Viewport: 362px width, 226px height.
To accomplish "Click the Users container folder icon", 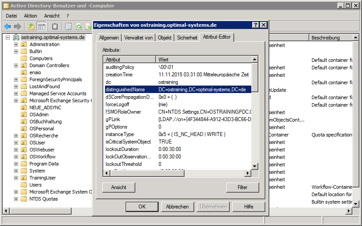I will point(24,185).
